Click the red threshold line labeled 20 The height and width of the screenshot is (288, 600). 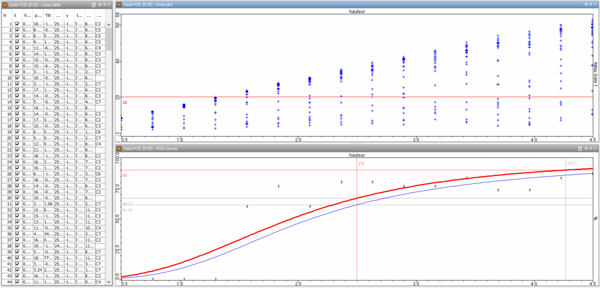pos(357,97)
